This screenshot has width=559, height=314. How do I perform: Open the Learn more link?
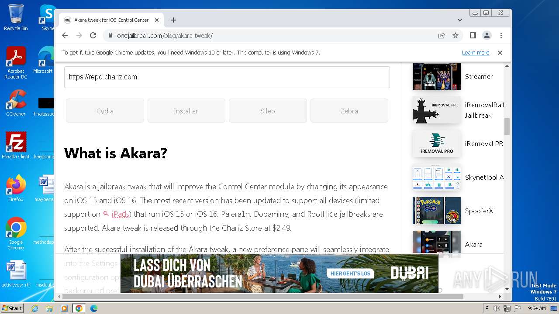click(x=476, y=52)
